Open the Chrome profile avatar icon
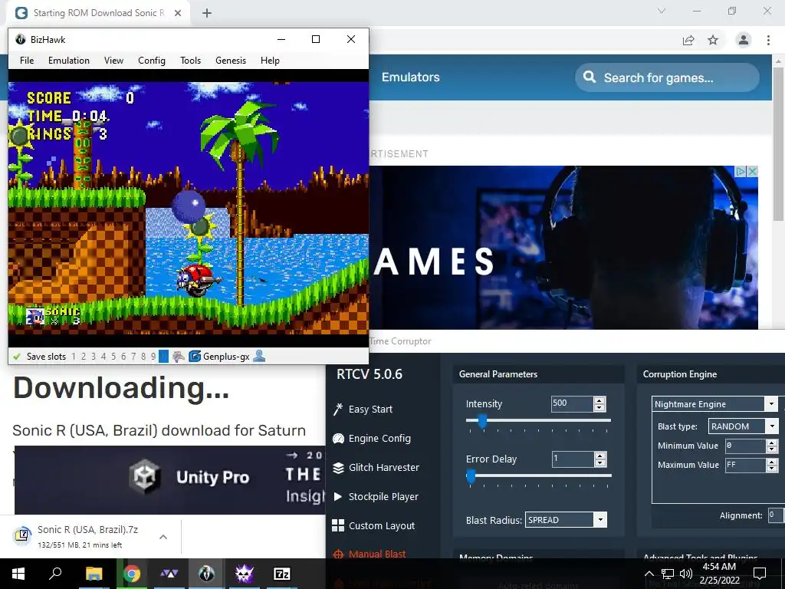Viewport: 785px width, 589px height. pyautogui.click(x=744, y=40)
